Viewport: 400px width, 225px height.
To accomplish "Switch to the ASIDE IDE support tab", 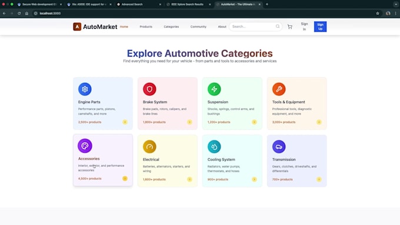I will point(88,4).
